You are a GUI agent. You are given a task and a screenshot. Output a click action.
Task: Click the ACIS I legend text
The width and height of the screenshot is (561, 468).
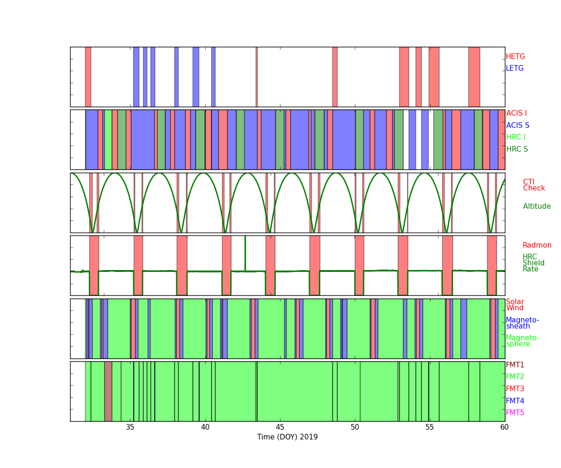tap(516, 113)
